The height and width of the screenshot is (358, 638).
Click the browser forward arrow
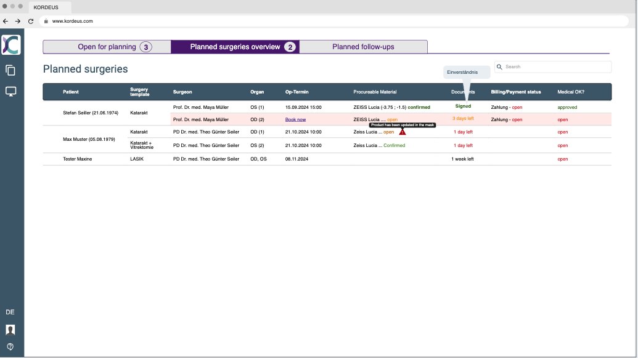click(x=18, y=21)
